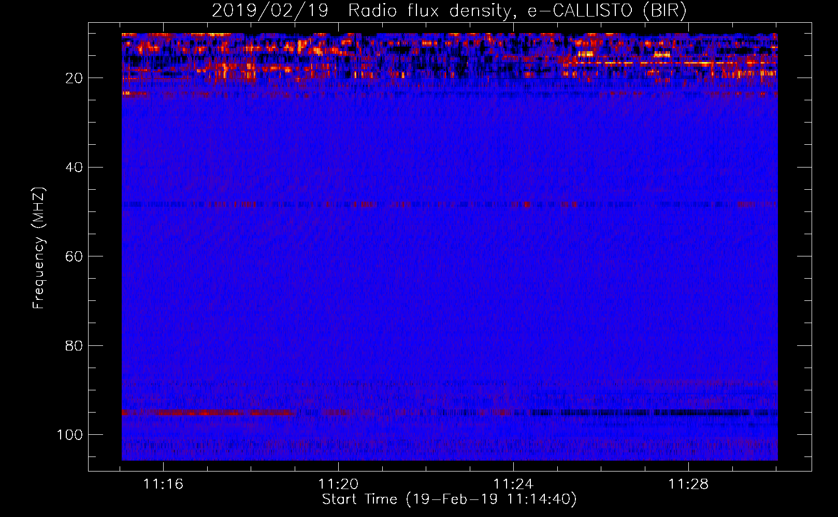Click the '20' frequency tick label
The width and height of the screenshot is (838, 517).
point(75,78)
